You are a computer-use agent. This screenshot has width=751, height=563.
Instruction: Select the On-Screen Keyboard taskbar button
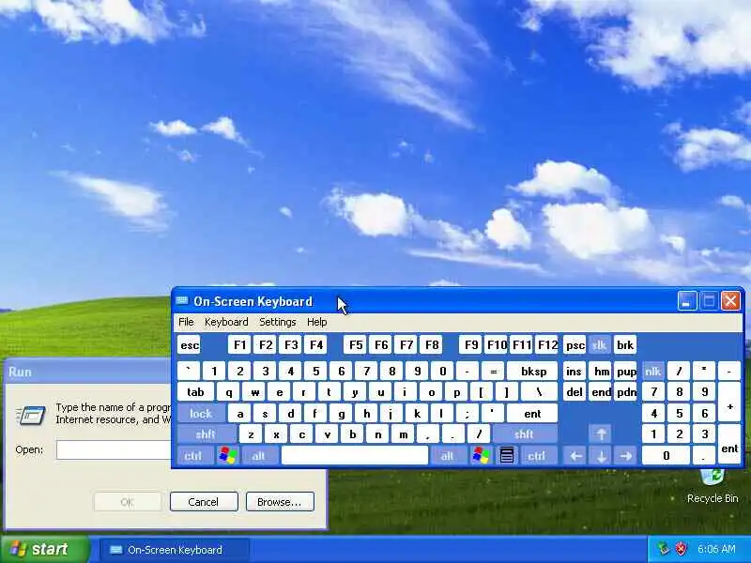(x=175, y=550)
